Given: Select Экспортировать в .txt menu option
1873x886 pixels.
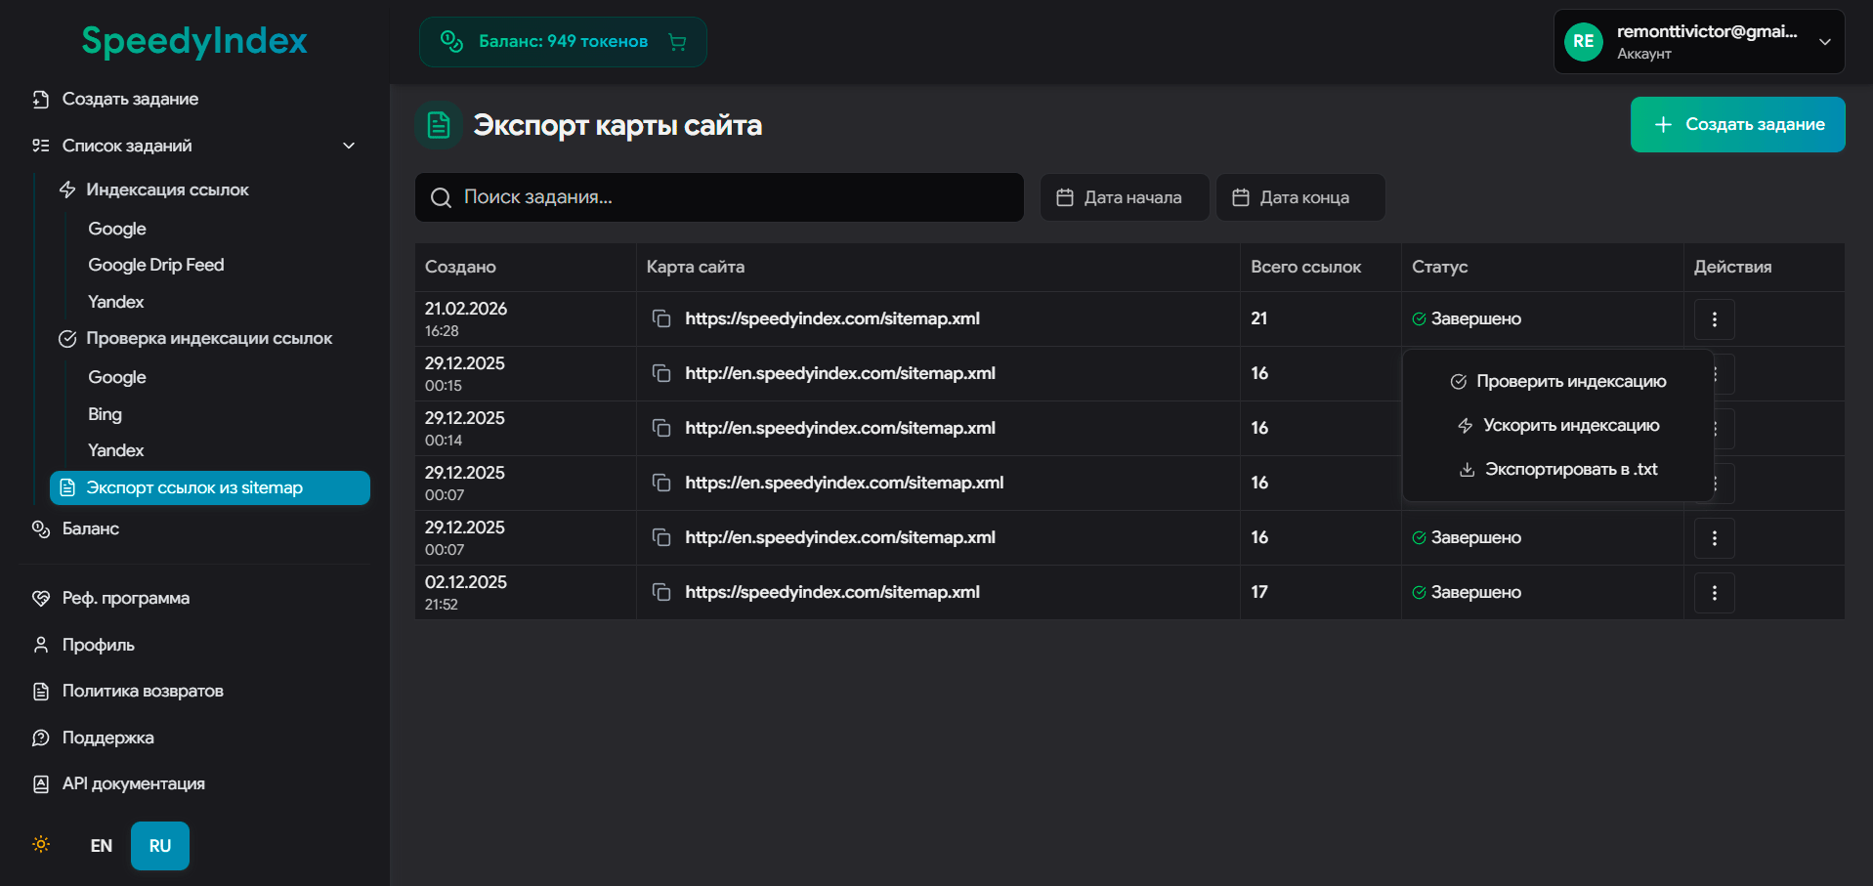Looking at the screenshot, I should coord(1559,470).
